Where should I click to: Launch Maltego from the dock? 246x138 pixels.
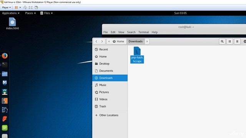[5, 110]
